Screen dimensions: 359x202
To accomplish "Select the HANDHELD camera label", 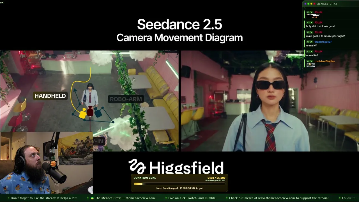I will pos(50,96).
